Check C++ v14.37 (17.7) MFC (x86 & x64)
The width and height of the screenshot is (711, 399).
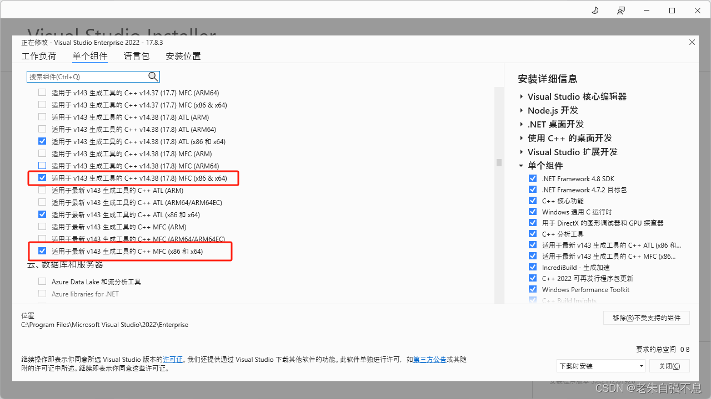(42, 105)
